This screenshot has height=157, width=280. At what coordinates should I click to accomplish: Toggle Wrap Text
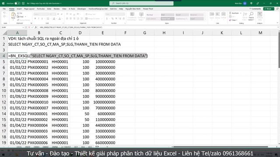pyautogui.click(x=91, y=14)
